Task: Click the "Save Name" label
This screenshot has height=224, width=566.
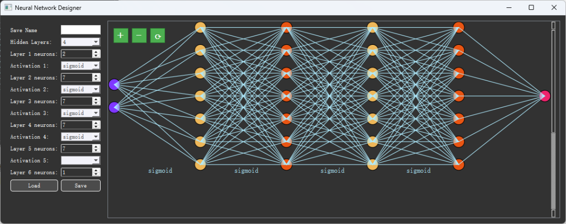Action: click(24, 31)
